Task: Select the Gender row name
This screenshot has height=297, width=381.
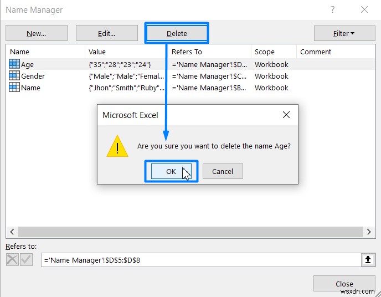Action: 33,76
